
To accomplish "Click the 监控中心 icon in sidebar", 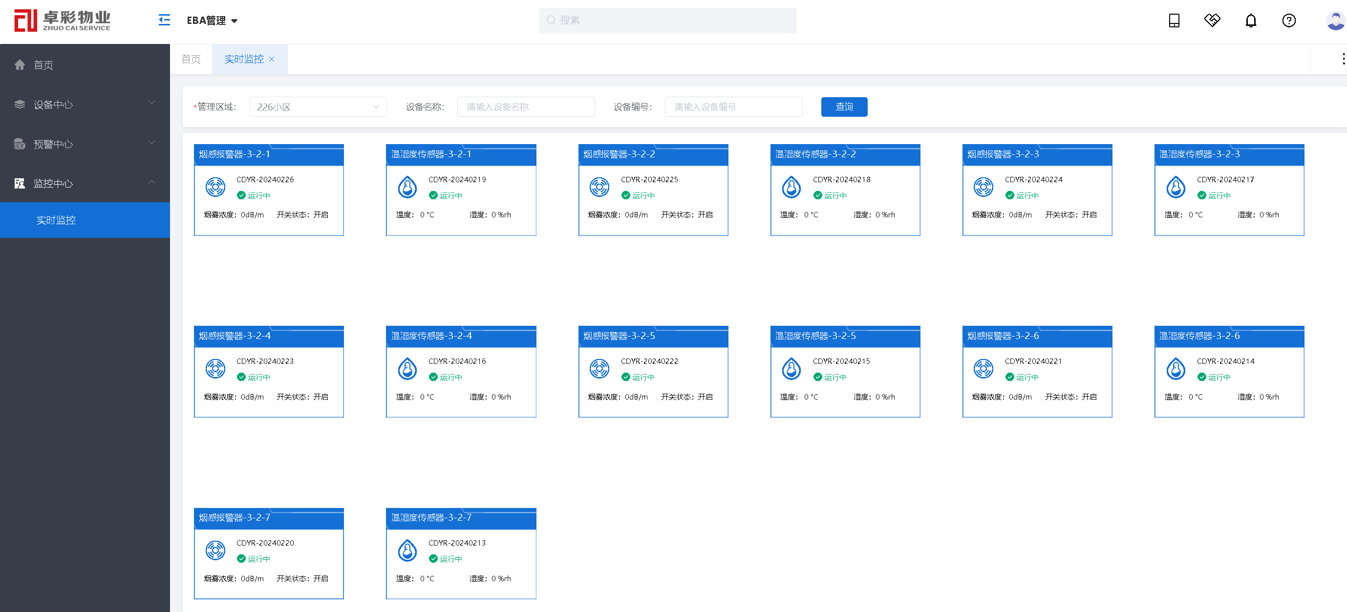I will 20,184.
